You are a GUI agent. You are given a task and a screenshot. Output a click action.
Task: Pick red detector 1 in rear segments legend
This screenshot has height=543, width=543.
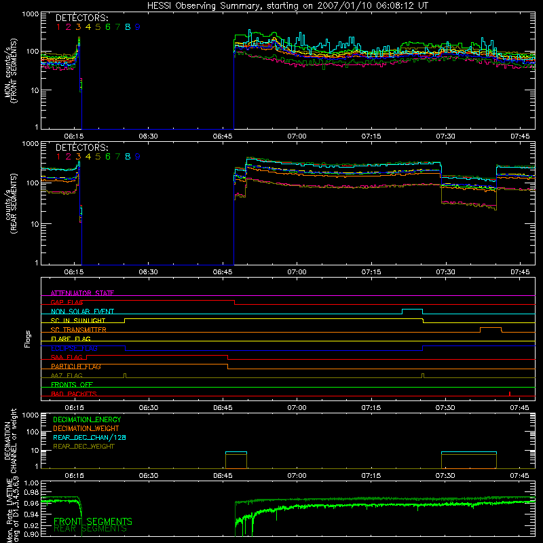point(58,157)
